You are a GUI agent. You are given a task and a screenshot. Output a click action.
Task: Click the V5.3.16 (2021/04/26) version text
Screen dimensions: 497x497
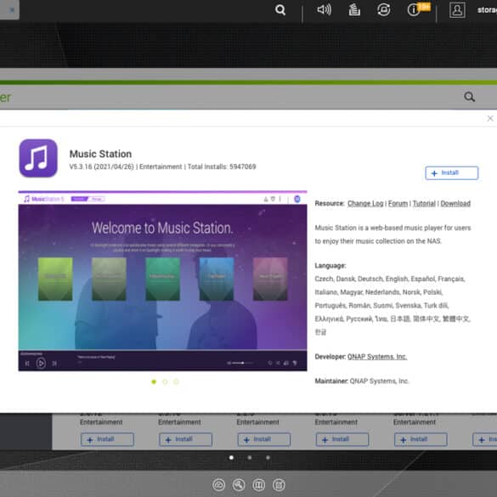(101, 167)
